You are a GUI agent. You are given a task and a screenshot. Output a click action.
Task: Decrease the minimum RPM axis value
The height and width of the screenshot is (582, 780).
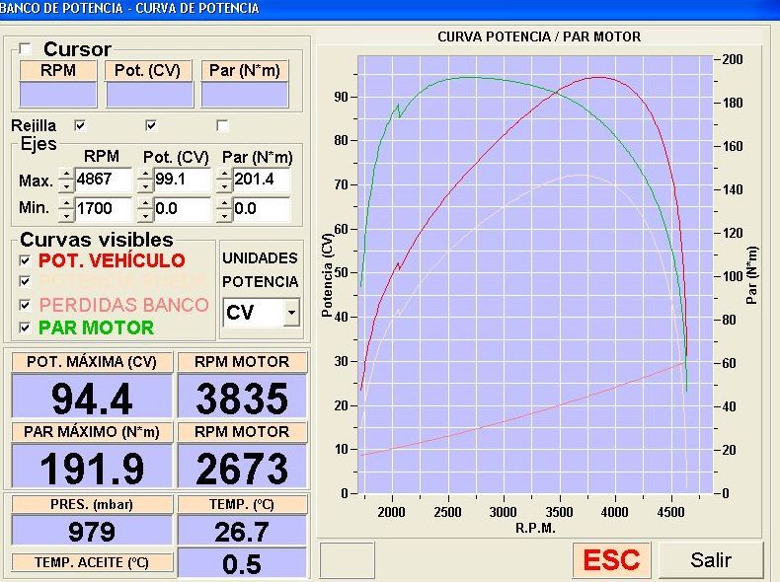(x=66, y=215)
